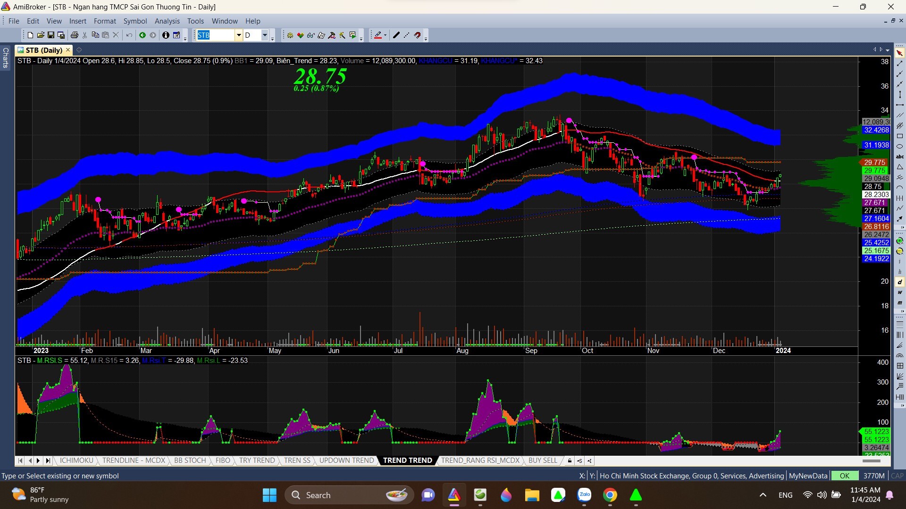The image size is (906, 509).
Task: Go back with the green arrow icon
Action: pos(142,35)
